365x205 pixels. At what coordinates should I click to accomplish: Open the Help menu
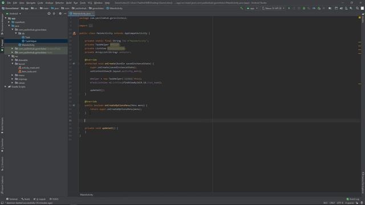tap(107, 3)
